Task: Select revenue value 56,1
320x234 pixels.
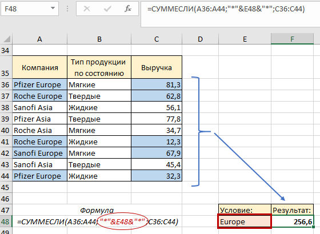Action: 157,107
